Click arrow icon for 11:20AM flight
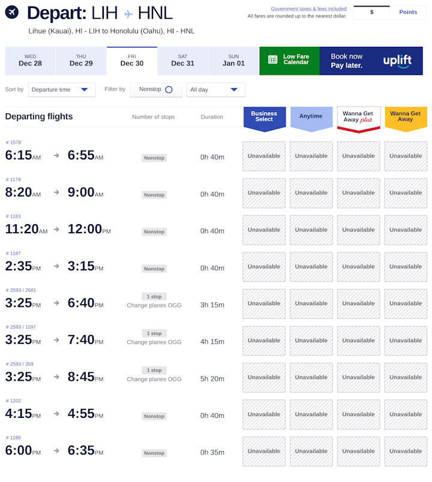Image resolution: width=432 pixels, height=482 pixels. coord(56,230)
